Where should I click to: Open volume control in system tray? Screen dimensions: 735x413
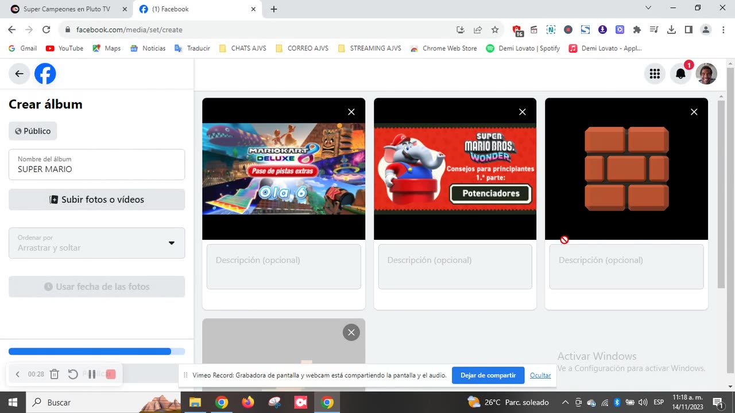(643, 402)
